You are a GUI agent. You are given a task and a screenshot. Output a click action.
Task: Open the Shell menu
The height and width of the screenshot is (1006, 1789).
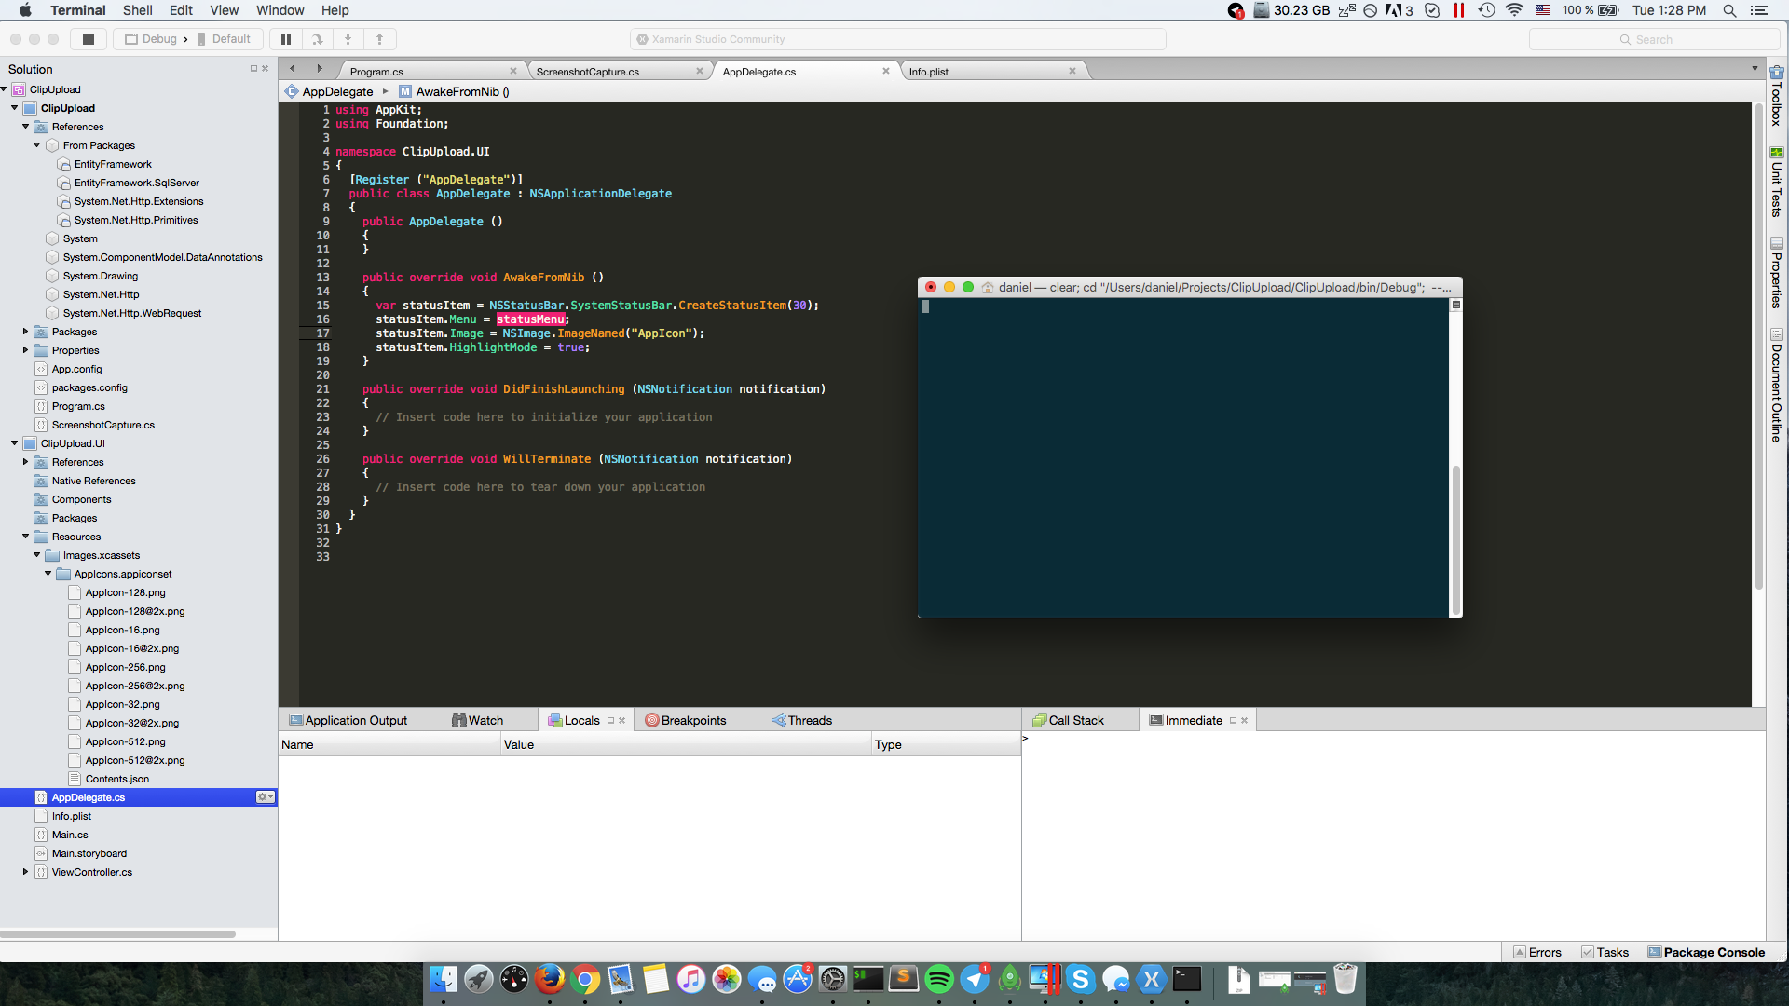click(x=137, y=10)
